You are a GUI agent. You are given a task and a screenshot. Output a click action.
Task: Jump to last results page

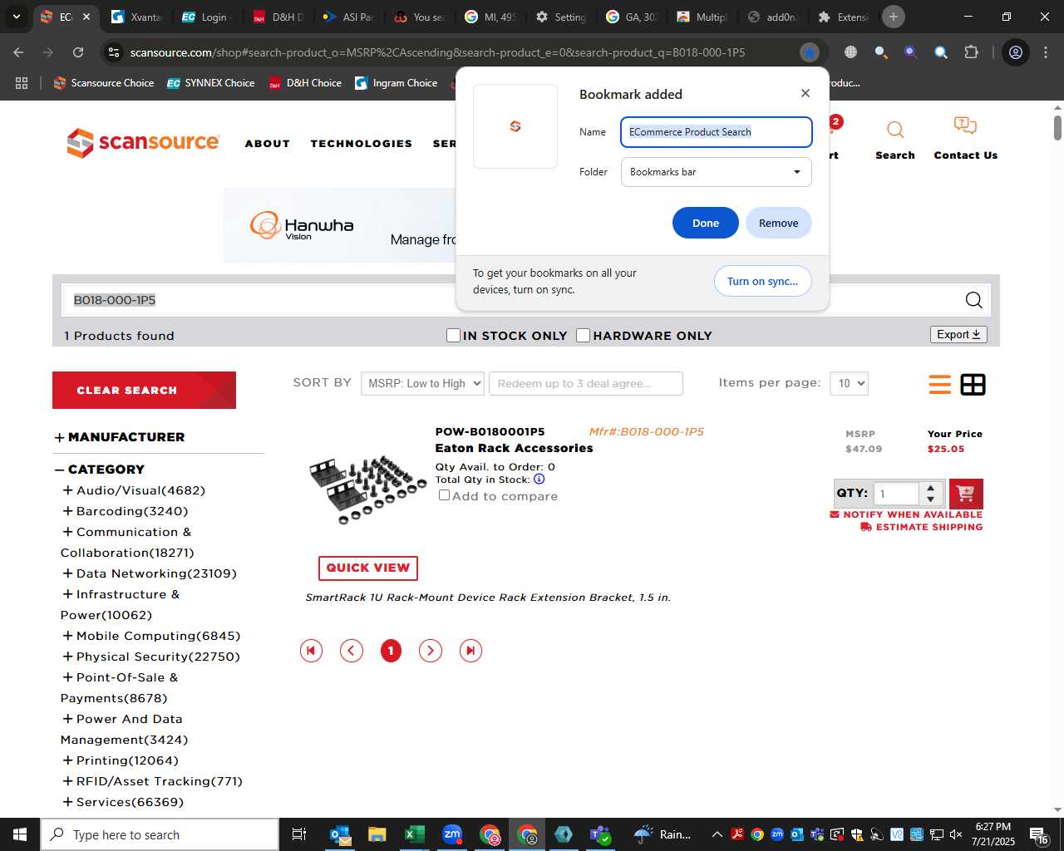(x=470, y=651)
